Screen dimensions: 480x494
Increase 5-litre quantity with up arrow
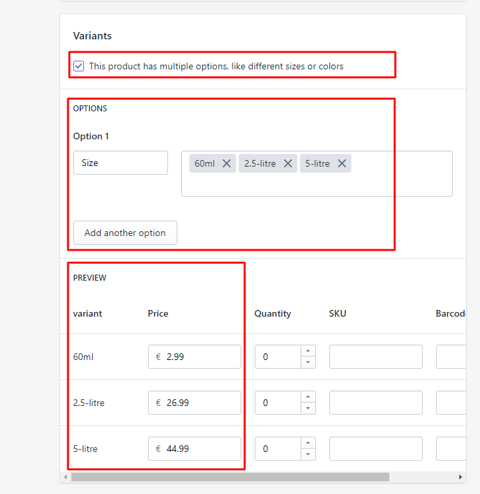click(x=308, y=443)
